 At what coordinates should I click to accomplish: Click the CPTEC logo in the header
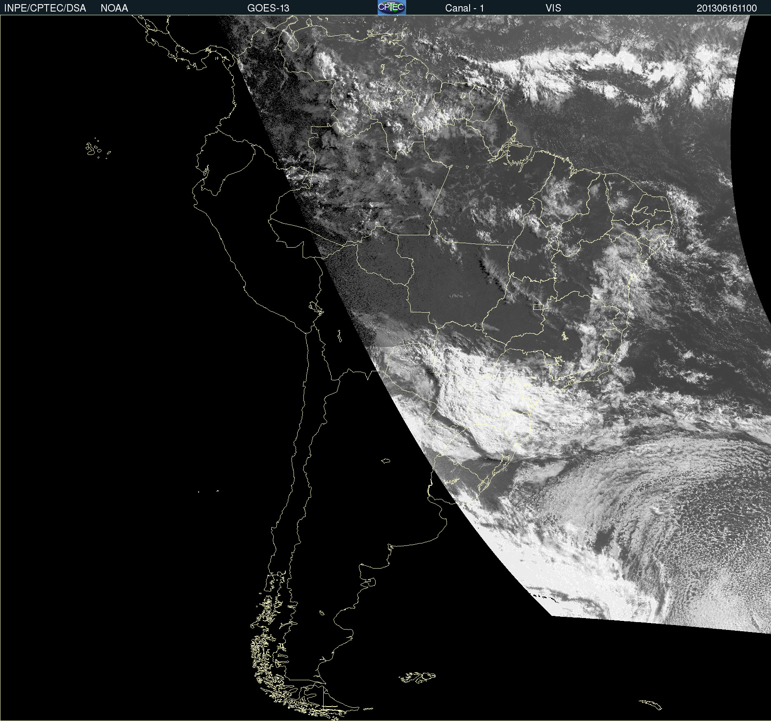tap(391, 7)
